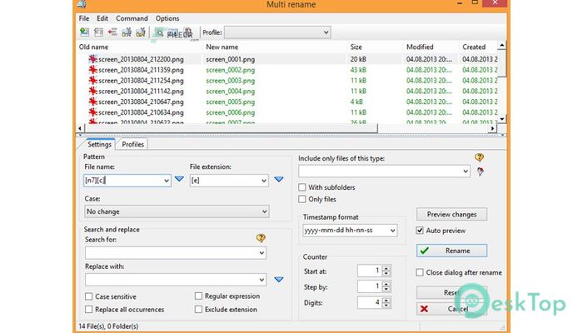Uncheck Auto preview
The height and width of the screenshot is (333, 583).
[420, 231]
